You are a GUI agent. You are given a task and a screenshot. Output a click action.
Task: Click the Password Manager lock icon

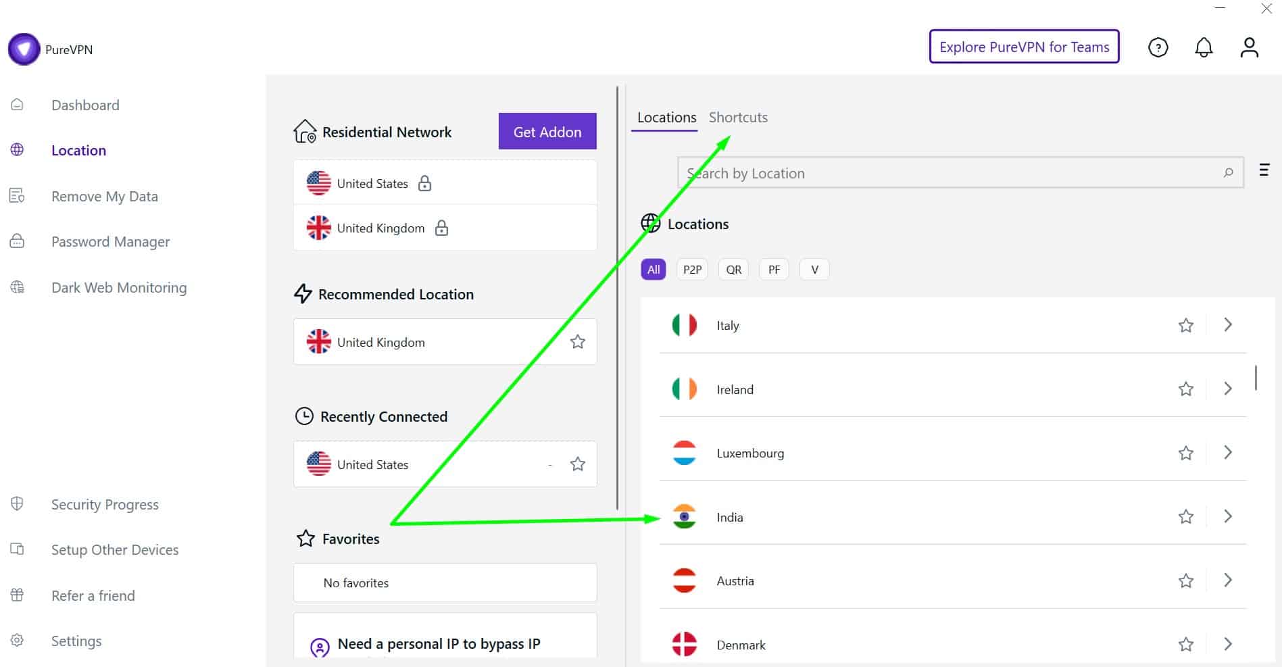pyautogui.click(x=18, y=241)
